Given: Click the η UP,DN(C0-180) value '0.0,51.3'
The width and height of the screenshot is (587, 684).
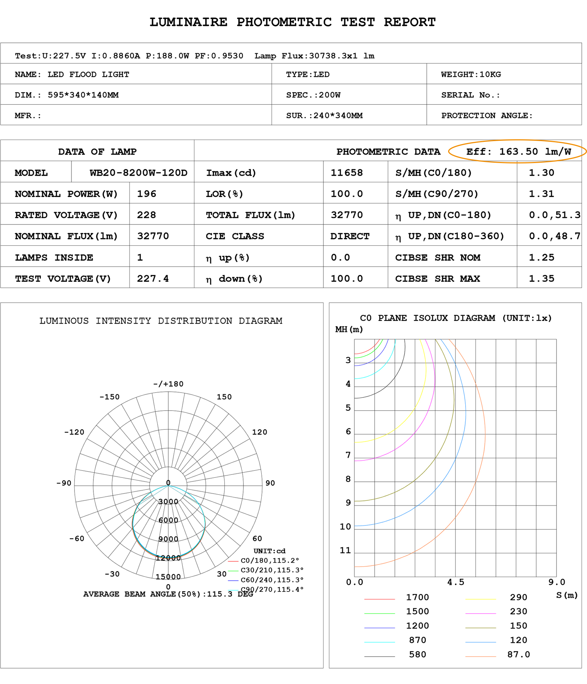Looking at the screenshot, I should [x=554, y=215].
